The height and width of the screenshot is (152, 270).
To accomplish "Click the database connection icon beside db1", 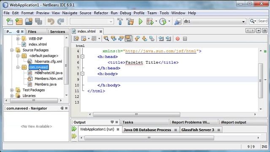I will (178, 22).
